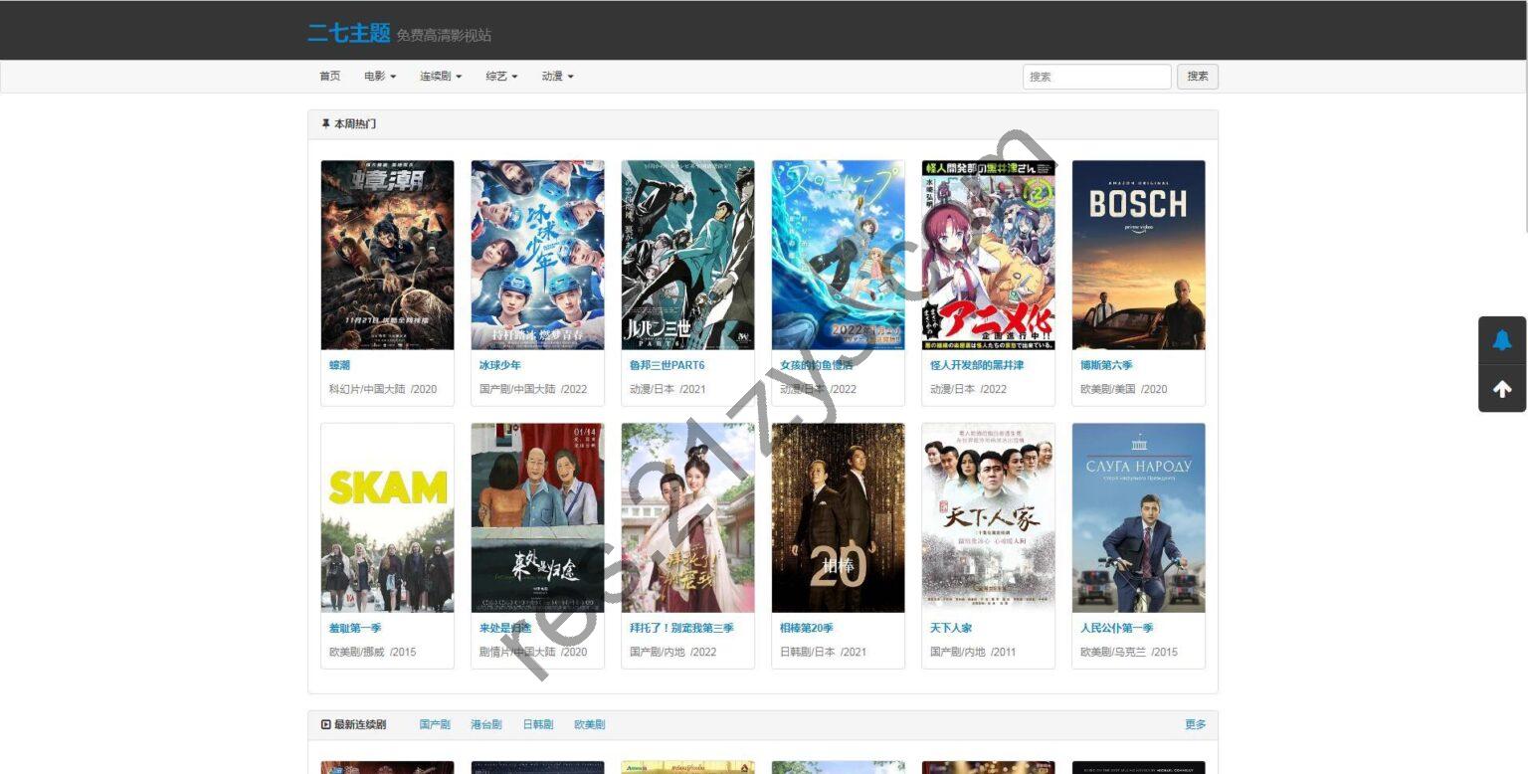Open the 相棒第20季 poster

point(838,517)
